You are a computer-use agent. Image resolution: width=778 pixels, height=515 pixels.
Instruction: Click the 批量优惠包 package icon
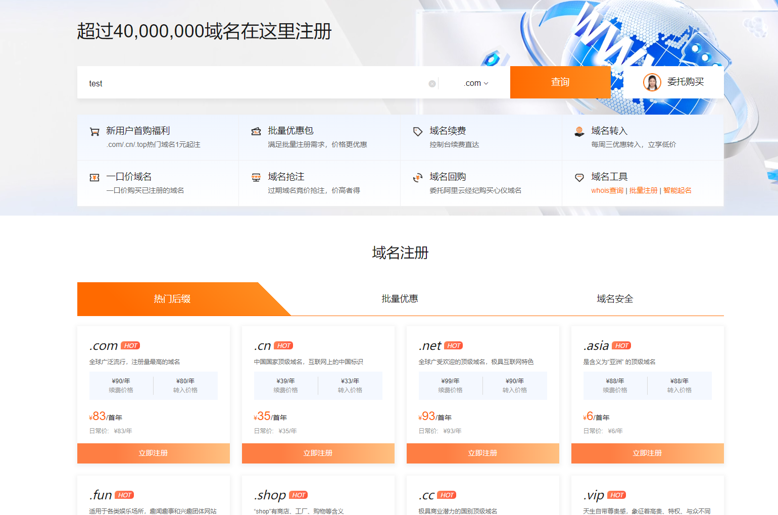coord(256,132)
